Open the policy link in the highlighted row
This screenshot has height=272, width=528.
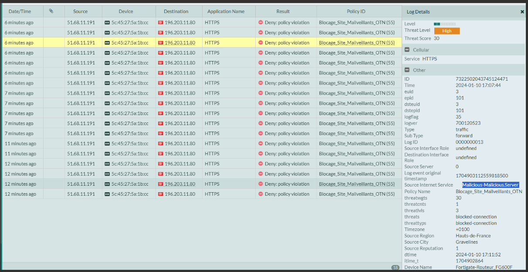point(357,43)
